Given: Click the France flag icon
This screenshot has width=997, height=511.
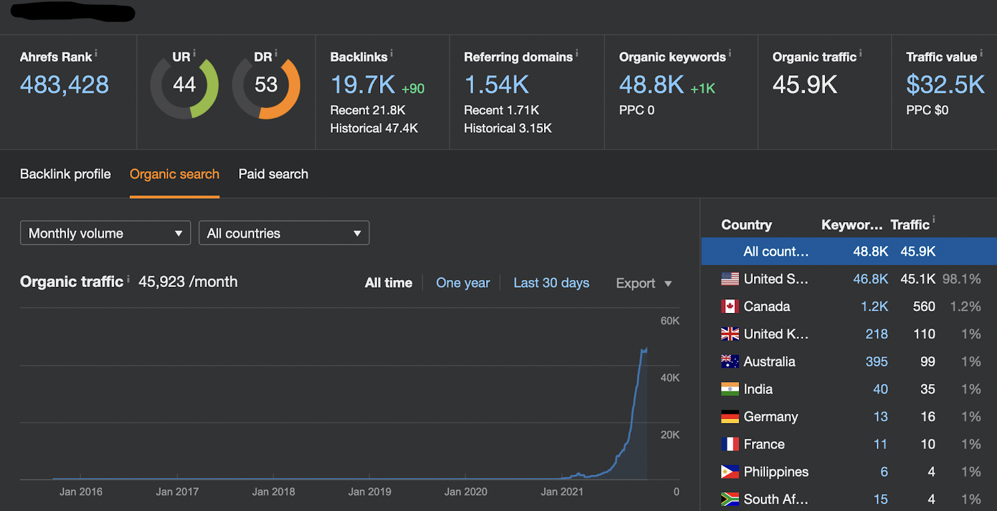Looking at the screenshot, I should (730, 444).
